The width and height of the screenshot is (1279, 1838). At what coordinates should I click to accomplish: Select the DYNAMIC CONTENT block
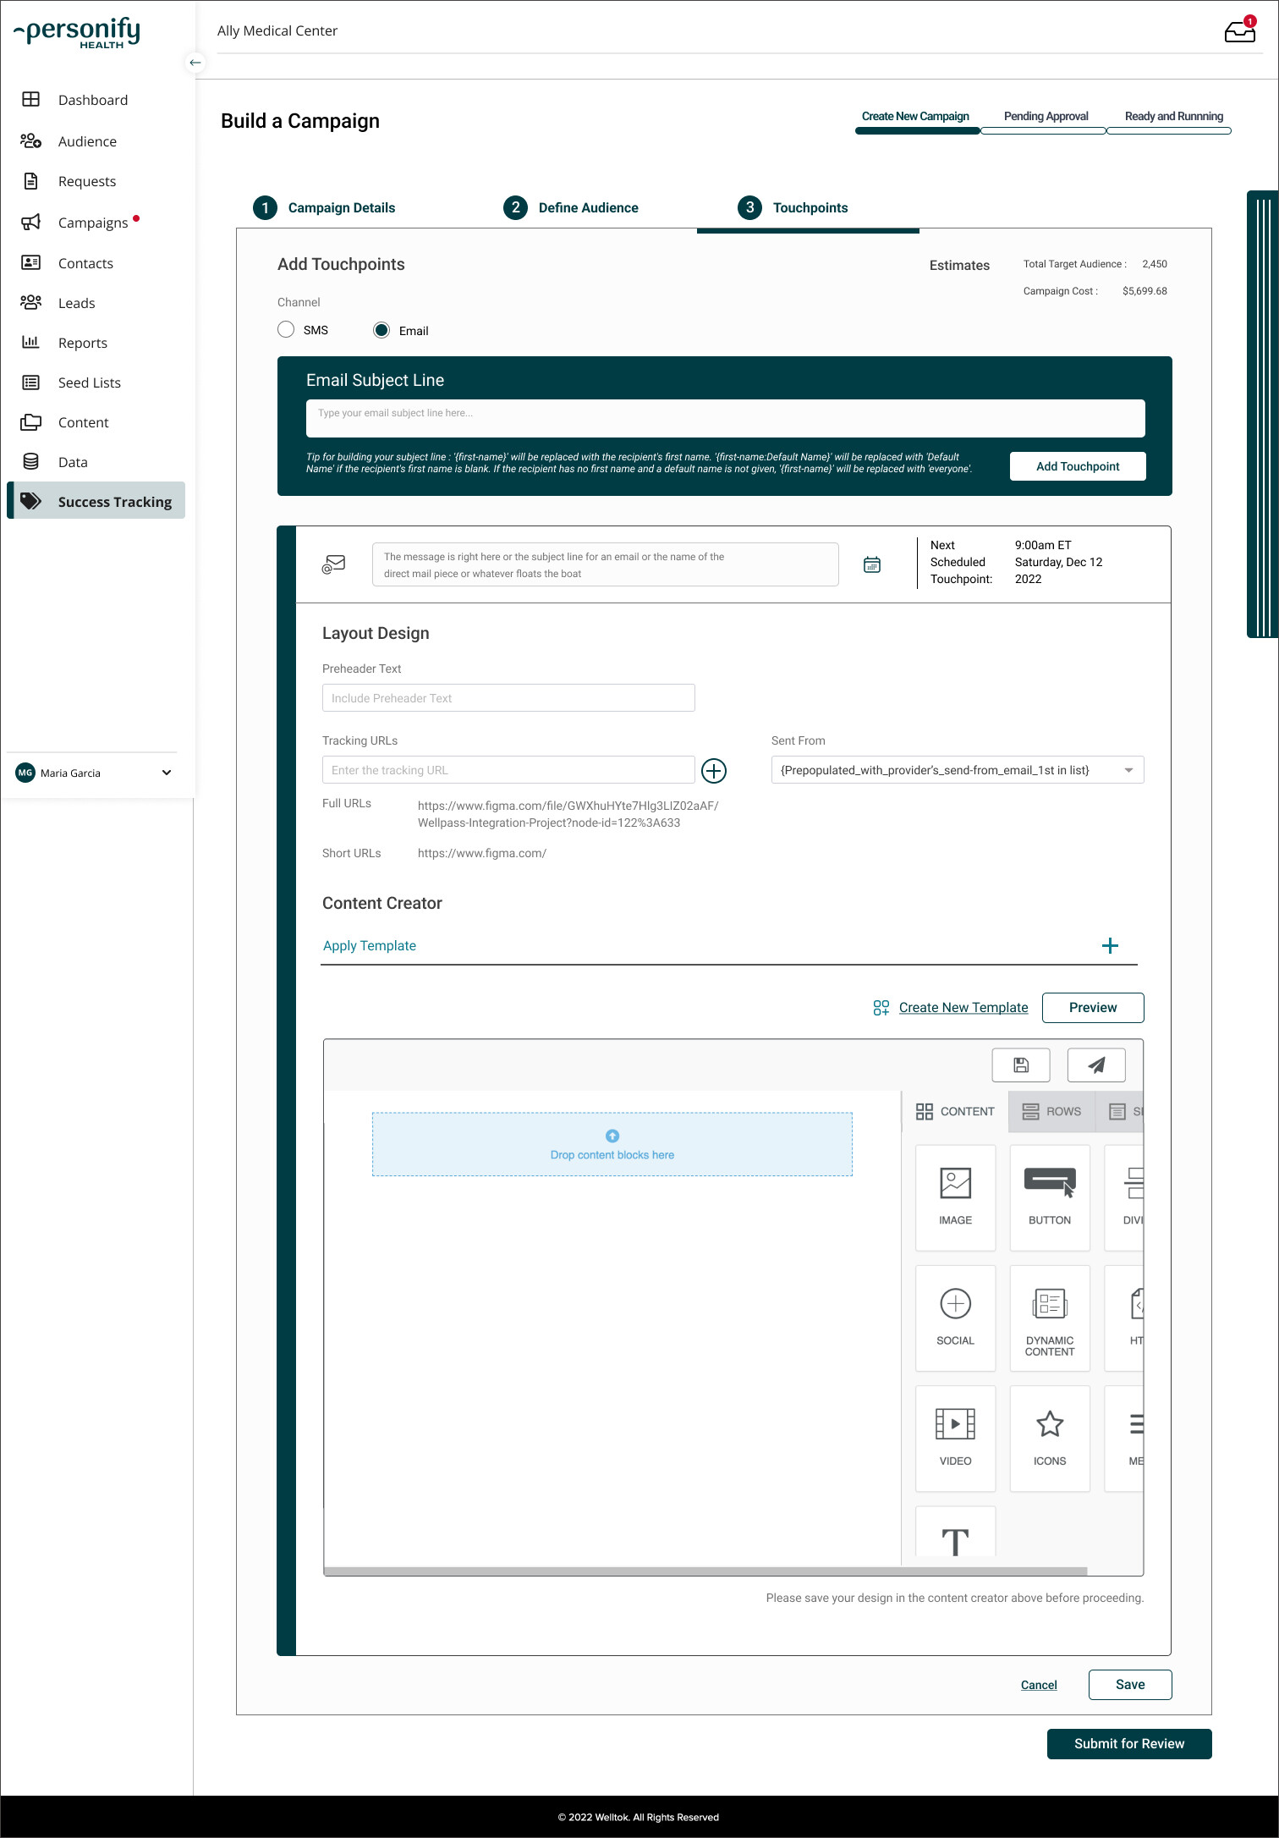coord(1050,1318)
